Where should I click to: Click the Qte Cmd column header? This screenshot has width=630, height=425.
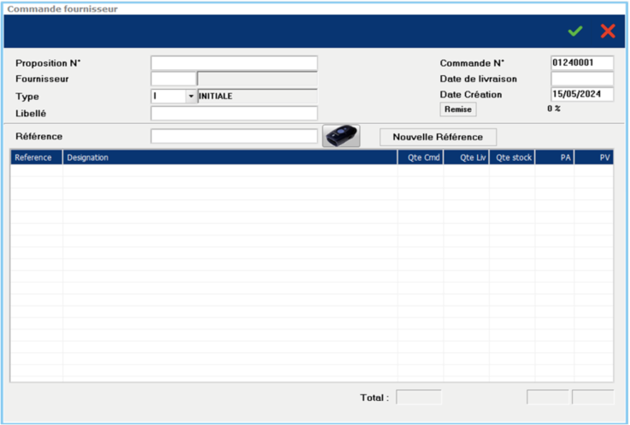point(421,157)
